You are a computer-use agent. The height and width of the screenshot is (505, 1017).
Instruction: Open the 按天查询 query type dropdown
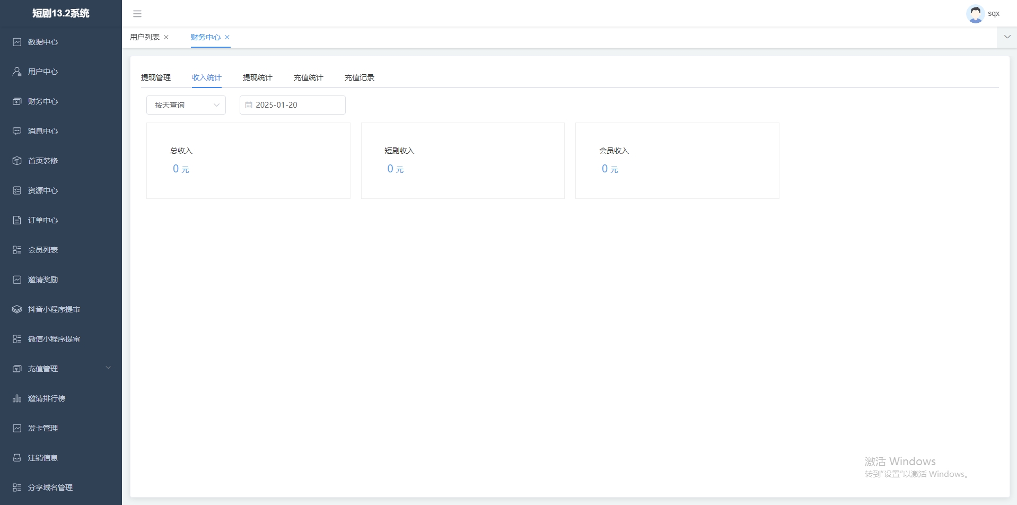point(186,105)
